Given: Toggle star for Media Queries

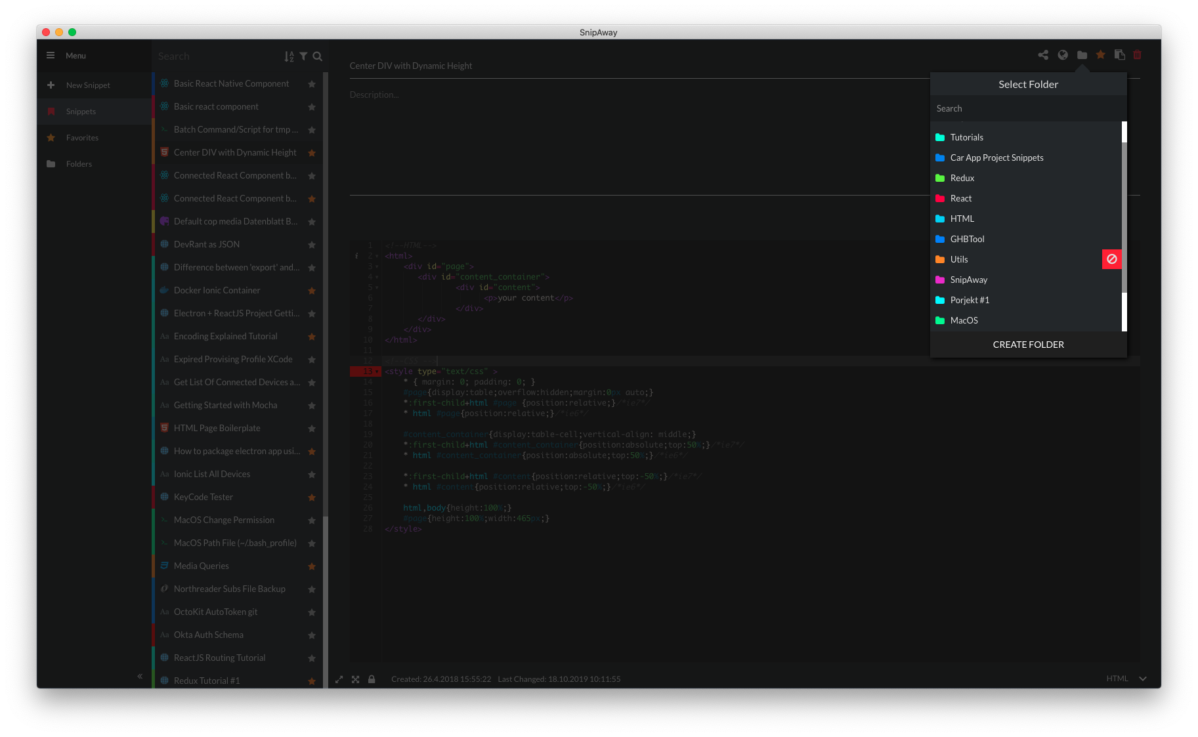Looking at the screenshot, I should point(312,566).
